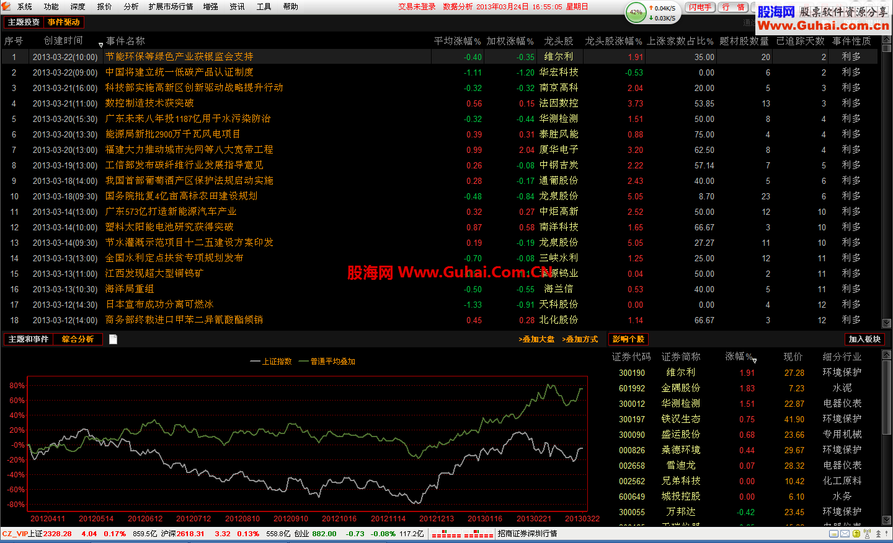The image size is (893, 543).
Task: Select stock code 600649 城投控股
Action: pyautogui.click(x=632, y=497)
